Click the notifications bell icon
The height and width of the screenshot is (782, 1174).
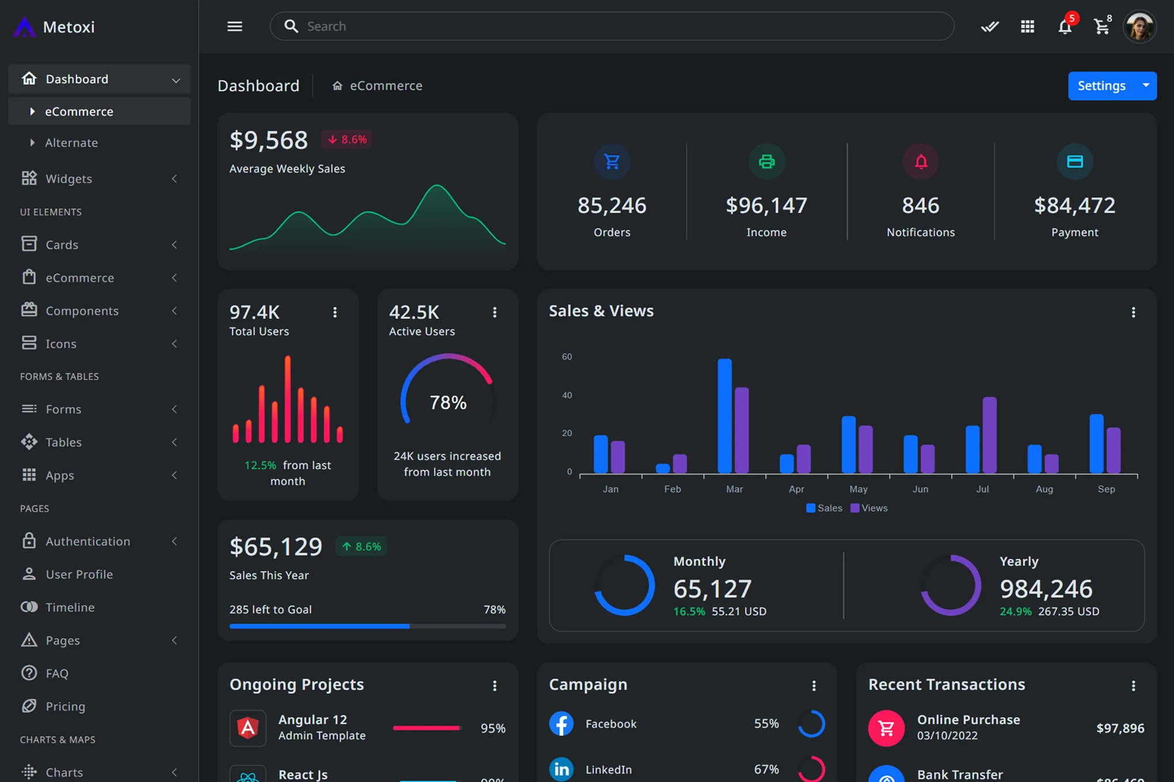[1065, 26]
